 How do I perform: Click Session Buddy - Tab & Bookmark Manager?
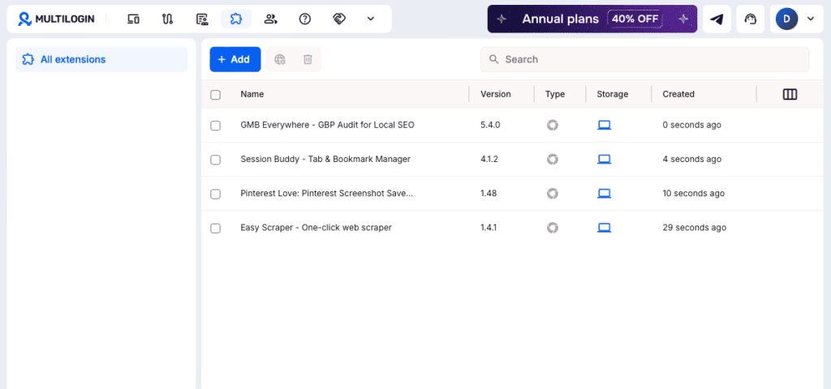click(325, 159)
